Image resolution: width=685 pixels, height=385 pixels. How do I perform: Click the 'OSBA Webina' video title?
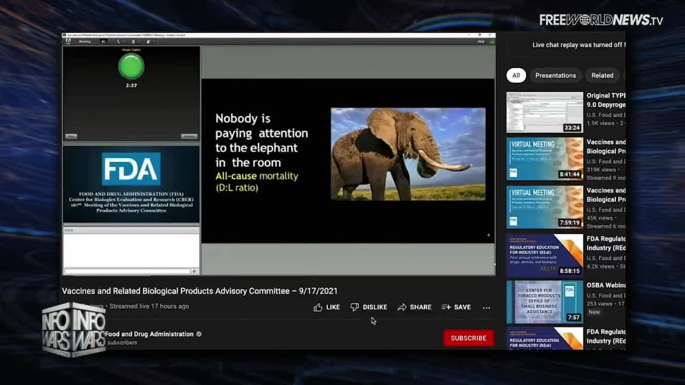606,286
